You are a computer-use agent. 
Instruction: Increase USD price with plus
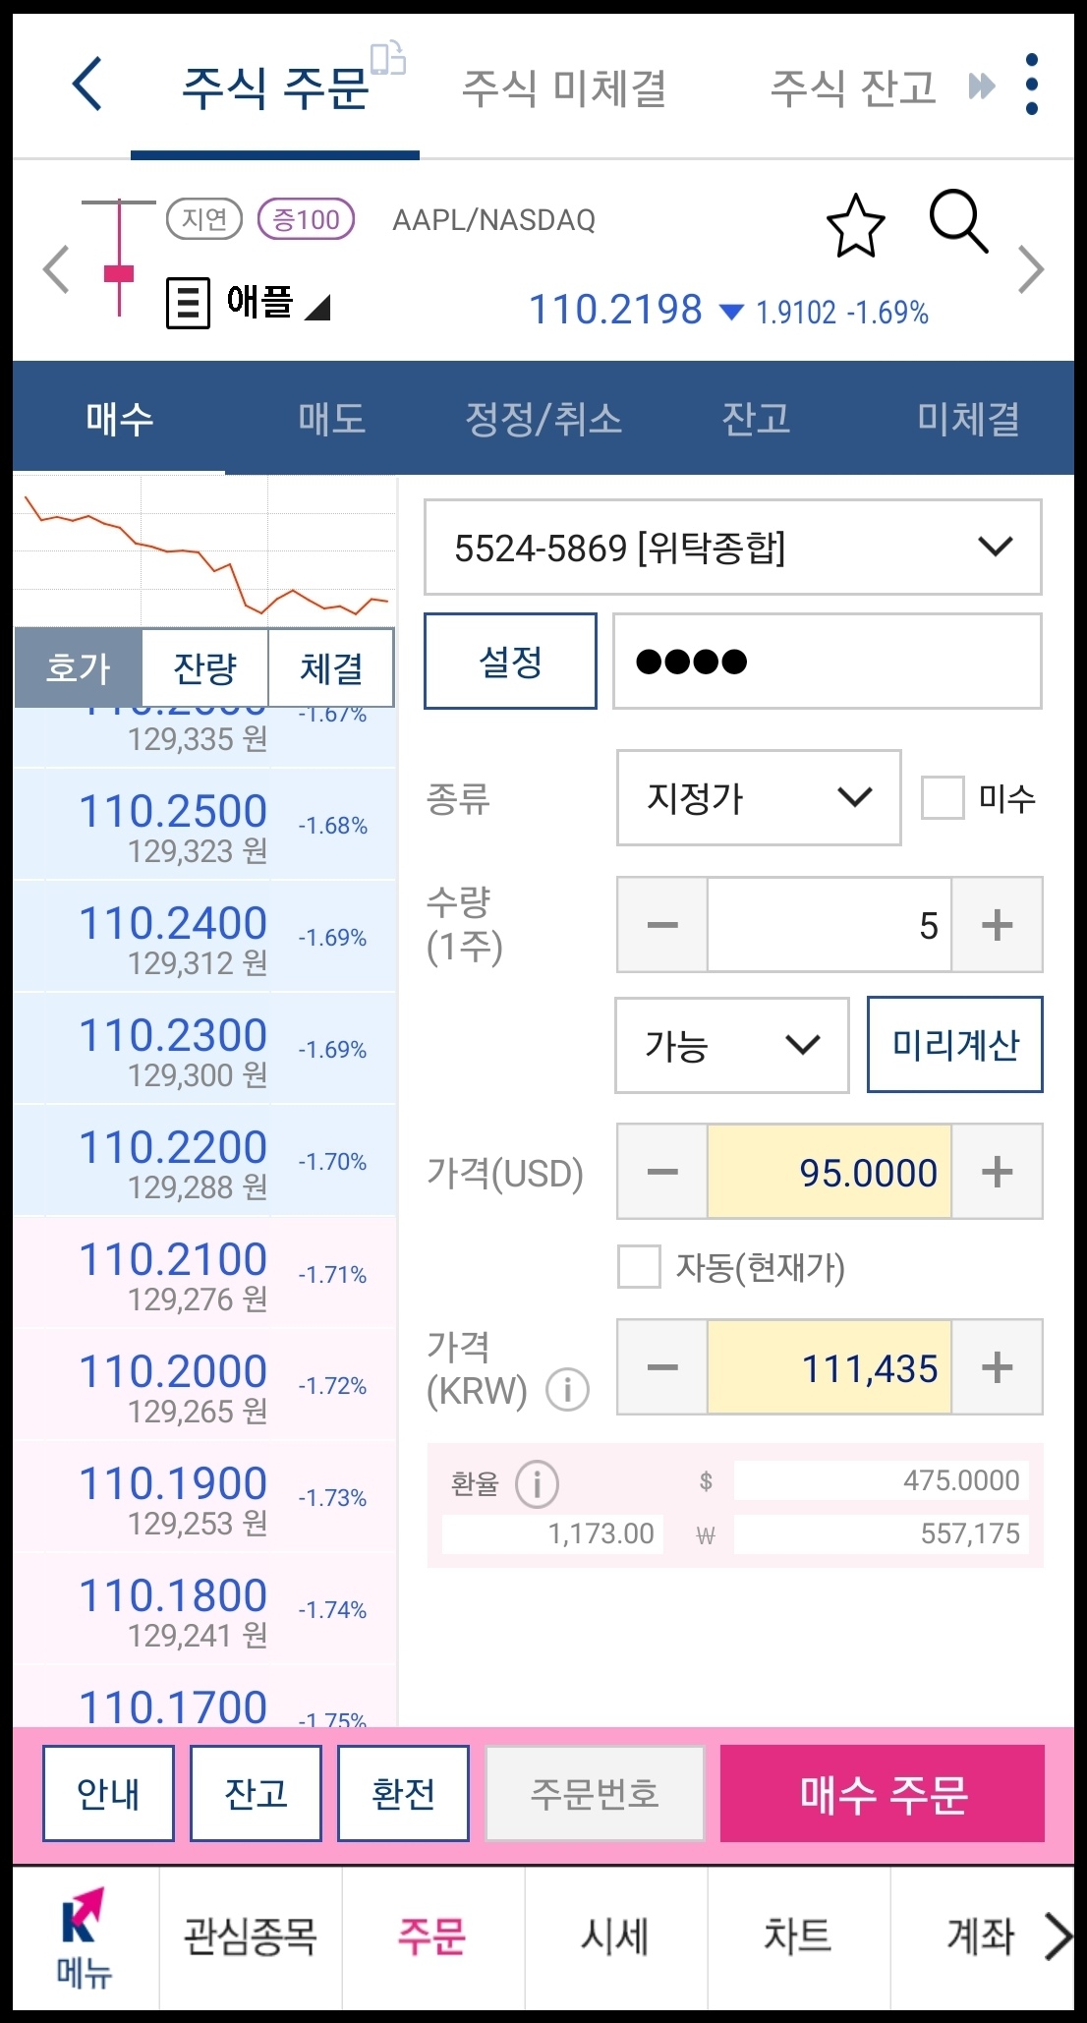(997, 1172)
